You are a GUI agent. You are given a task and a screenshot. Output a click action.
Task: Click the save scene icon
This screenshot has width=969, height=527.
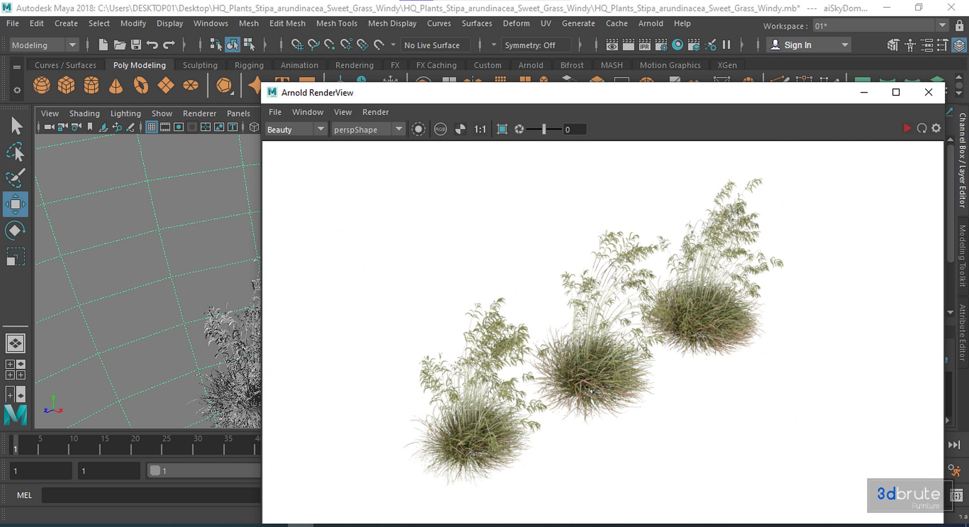(136, 45)
